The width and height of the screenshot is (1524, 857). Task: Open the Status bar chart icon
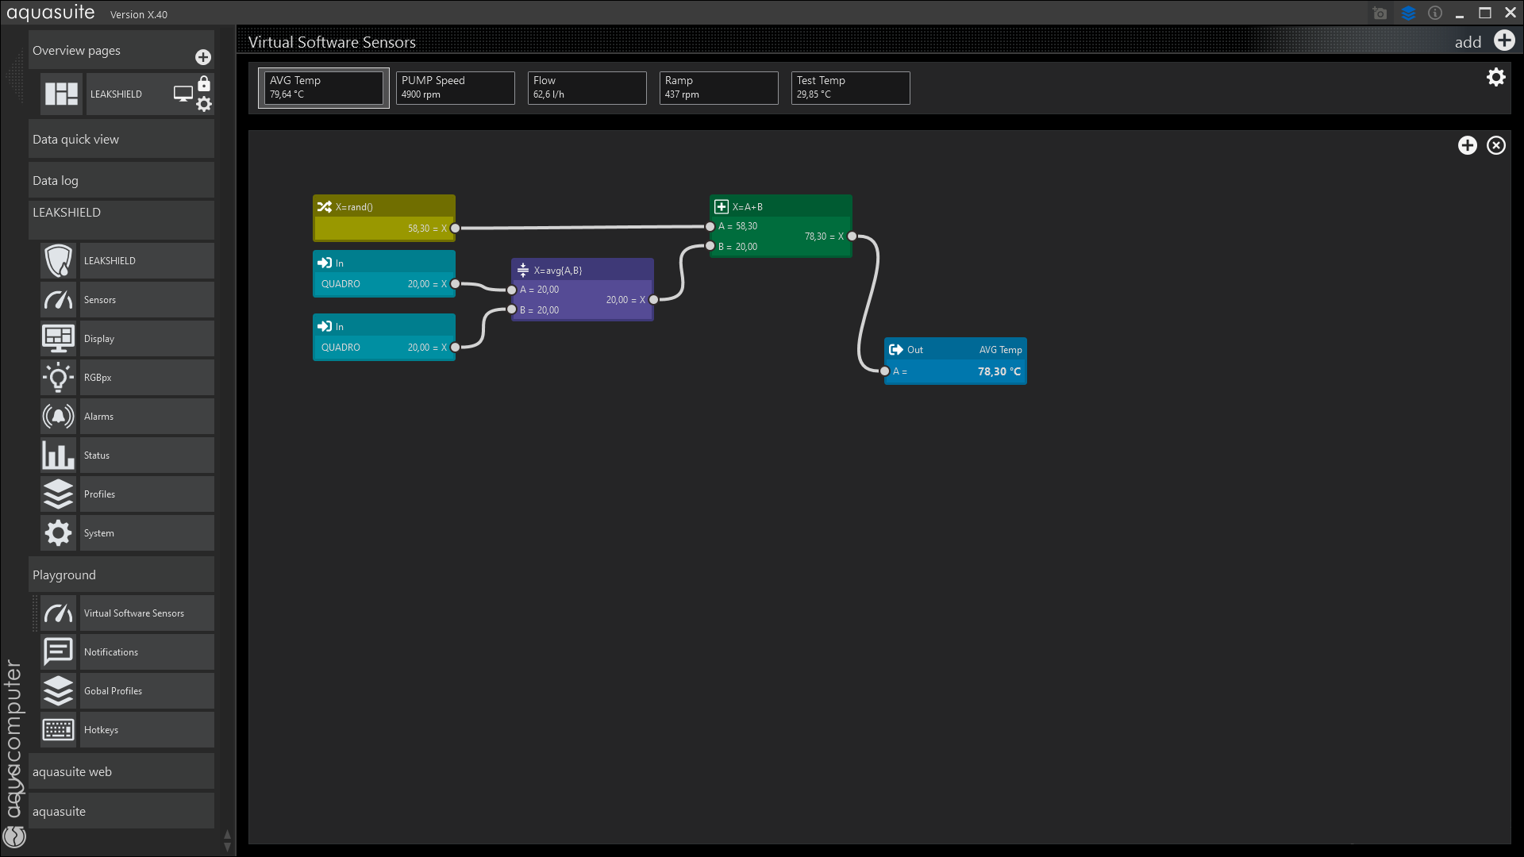click(x=59, y=455)
